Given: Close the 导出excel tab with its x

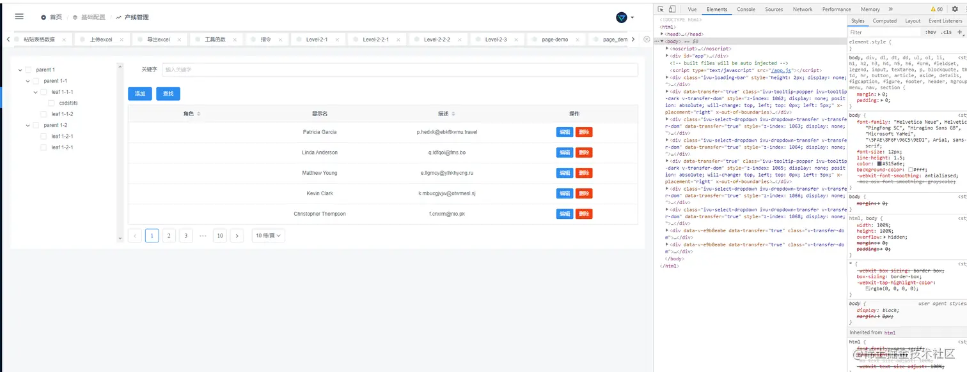Looking at the screenshot, I should pyautogui.click(x=179, y=40).
